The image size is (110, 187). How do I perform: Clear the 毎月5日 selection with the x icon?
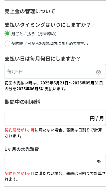(98, 72)
